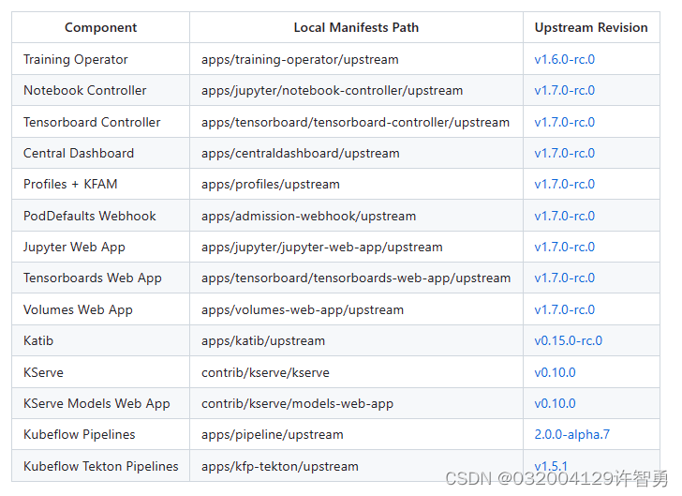This screenshot has width=682, height=496.
Task: Click the Upstream Revision column header
Action: [590, 27]
